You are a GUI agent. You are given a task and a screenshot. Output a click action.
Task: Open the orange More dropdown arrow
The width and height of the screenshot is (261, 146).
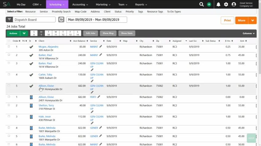[252, 20]
